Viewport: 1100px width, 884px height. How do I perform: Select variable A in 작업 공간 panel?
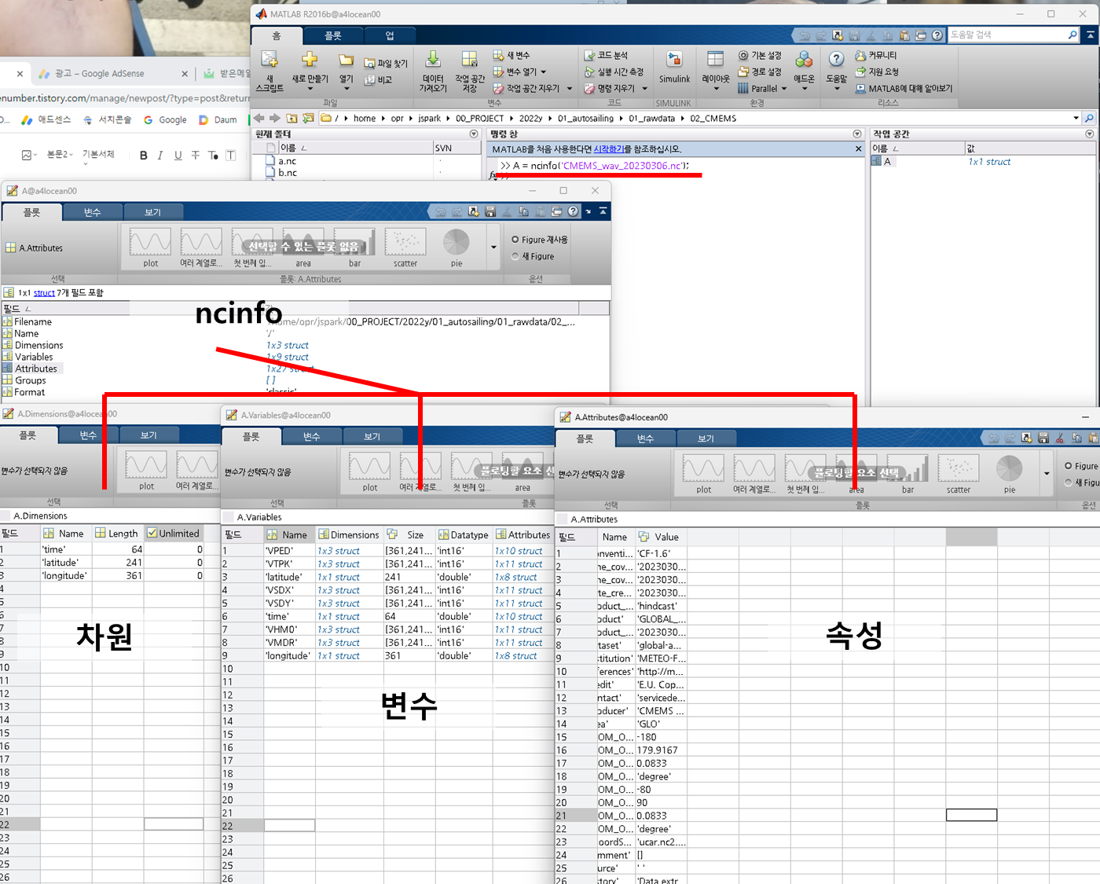(x=887, y=162)
